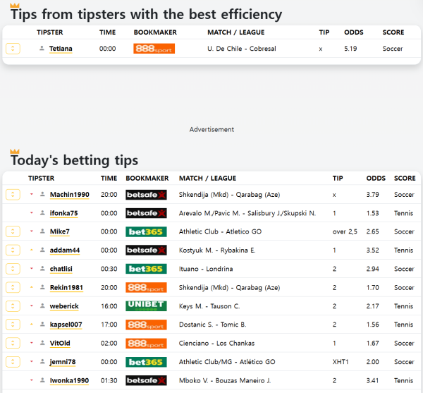This screenshot has width=423, height=393.
Task: Open the Keys M. - Tauson C. match
Action: pyautogui.click(x=209, y=306)
